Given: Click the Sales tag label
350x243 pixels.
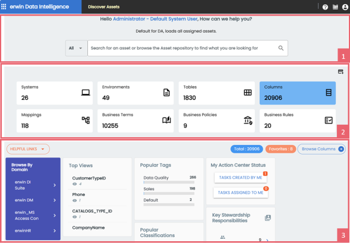Looking at the screenshot, I should point(149,189).
